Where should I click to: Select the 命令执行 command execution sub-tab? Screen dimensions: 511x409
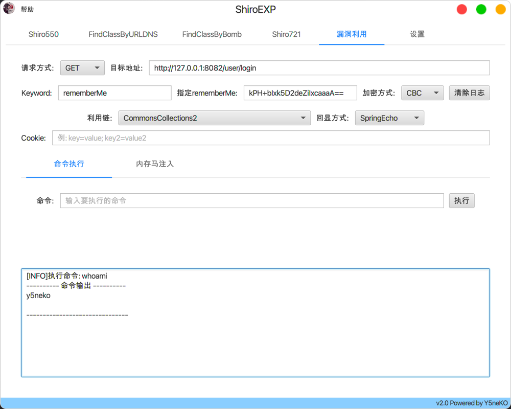point(69,164)
